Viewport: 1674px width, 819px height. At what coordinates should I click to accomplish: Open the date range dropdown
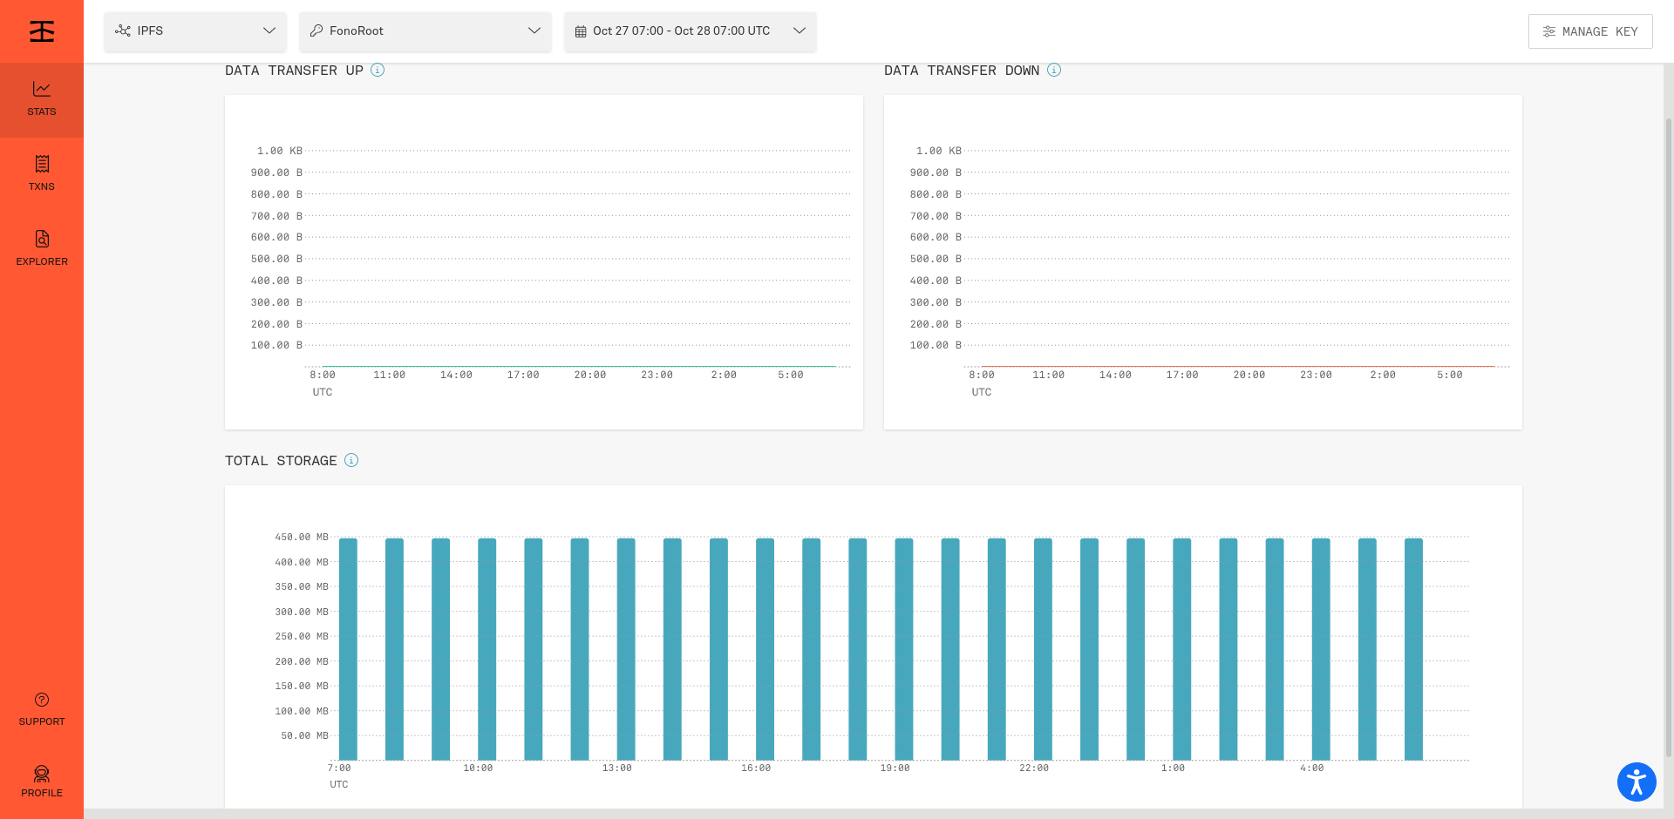[691, 31]
